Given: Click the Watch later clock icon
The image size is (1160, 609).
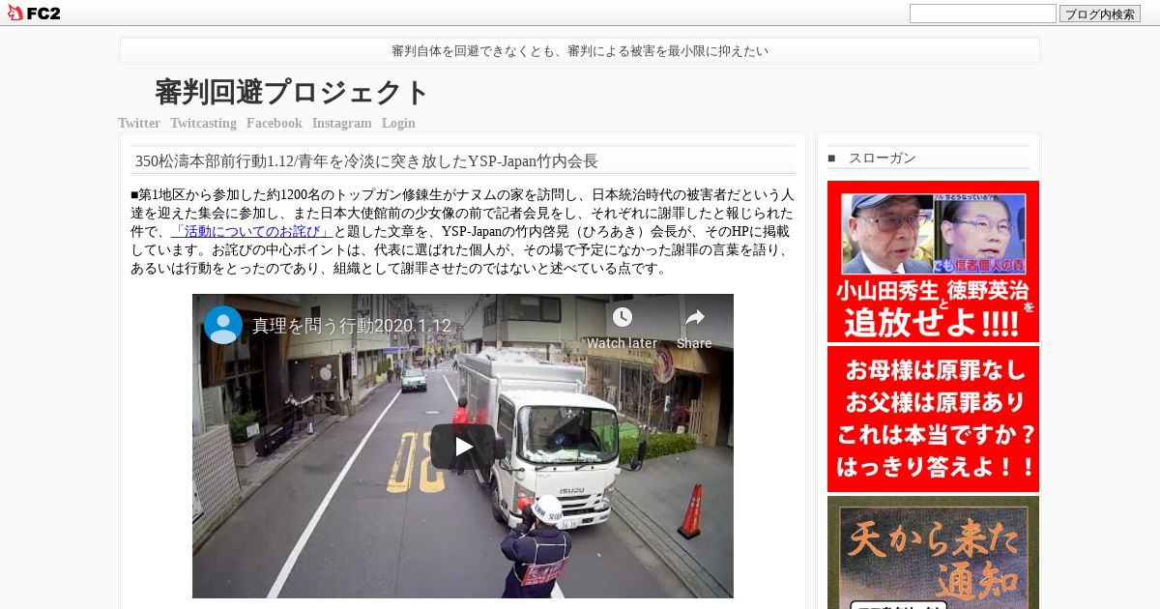Looking at the screenshot, I should click(x=622, y=318).
